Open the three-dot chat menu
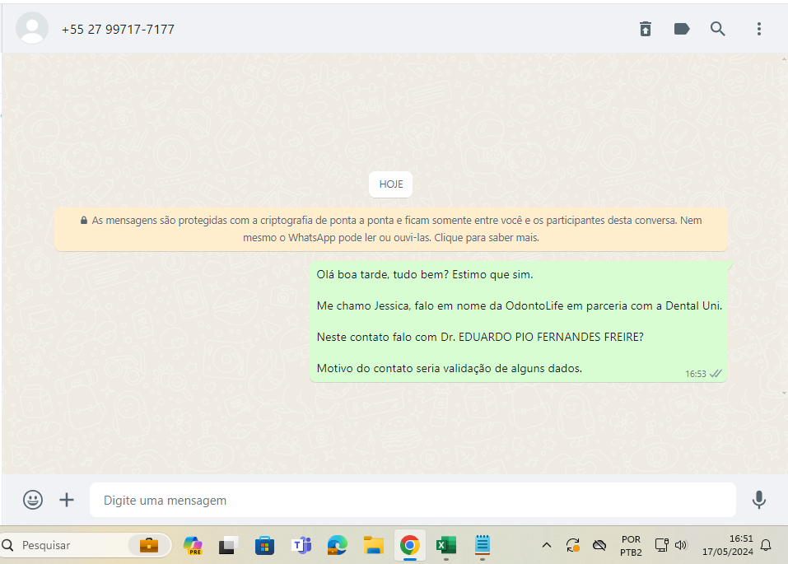 (759, 29)
